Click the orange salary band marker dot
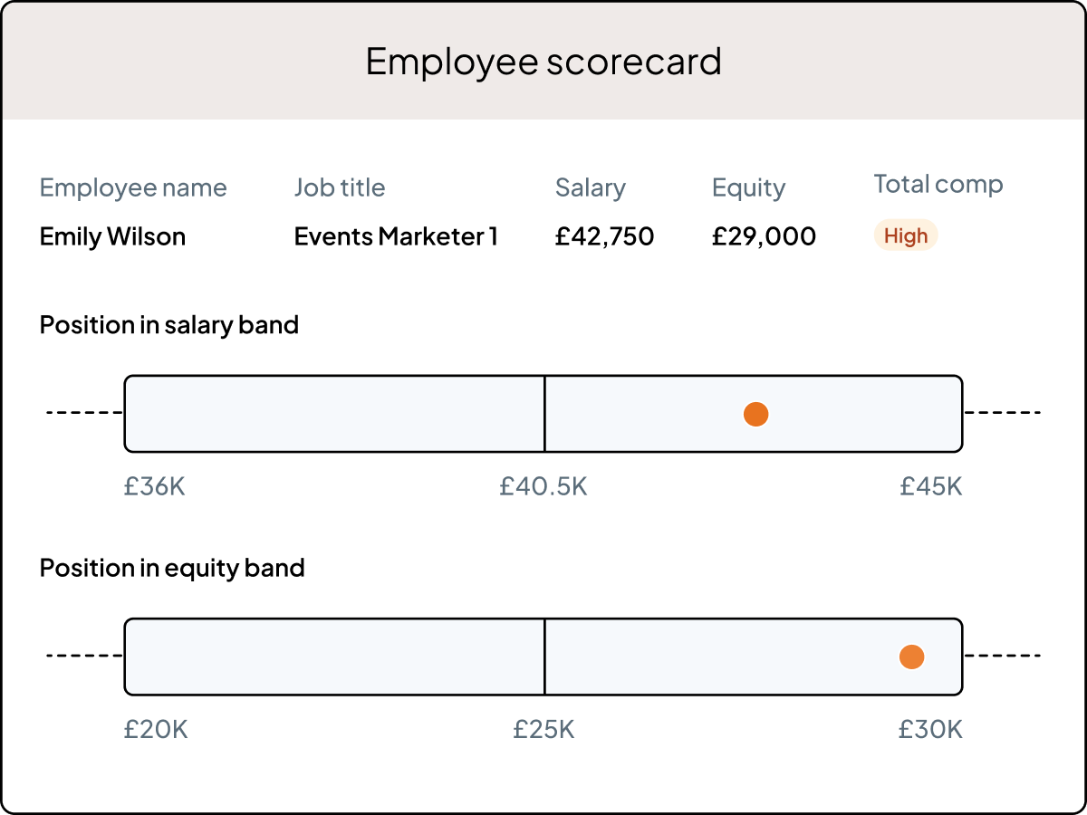The image size is (1087, 815). tap(755, 414)
